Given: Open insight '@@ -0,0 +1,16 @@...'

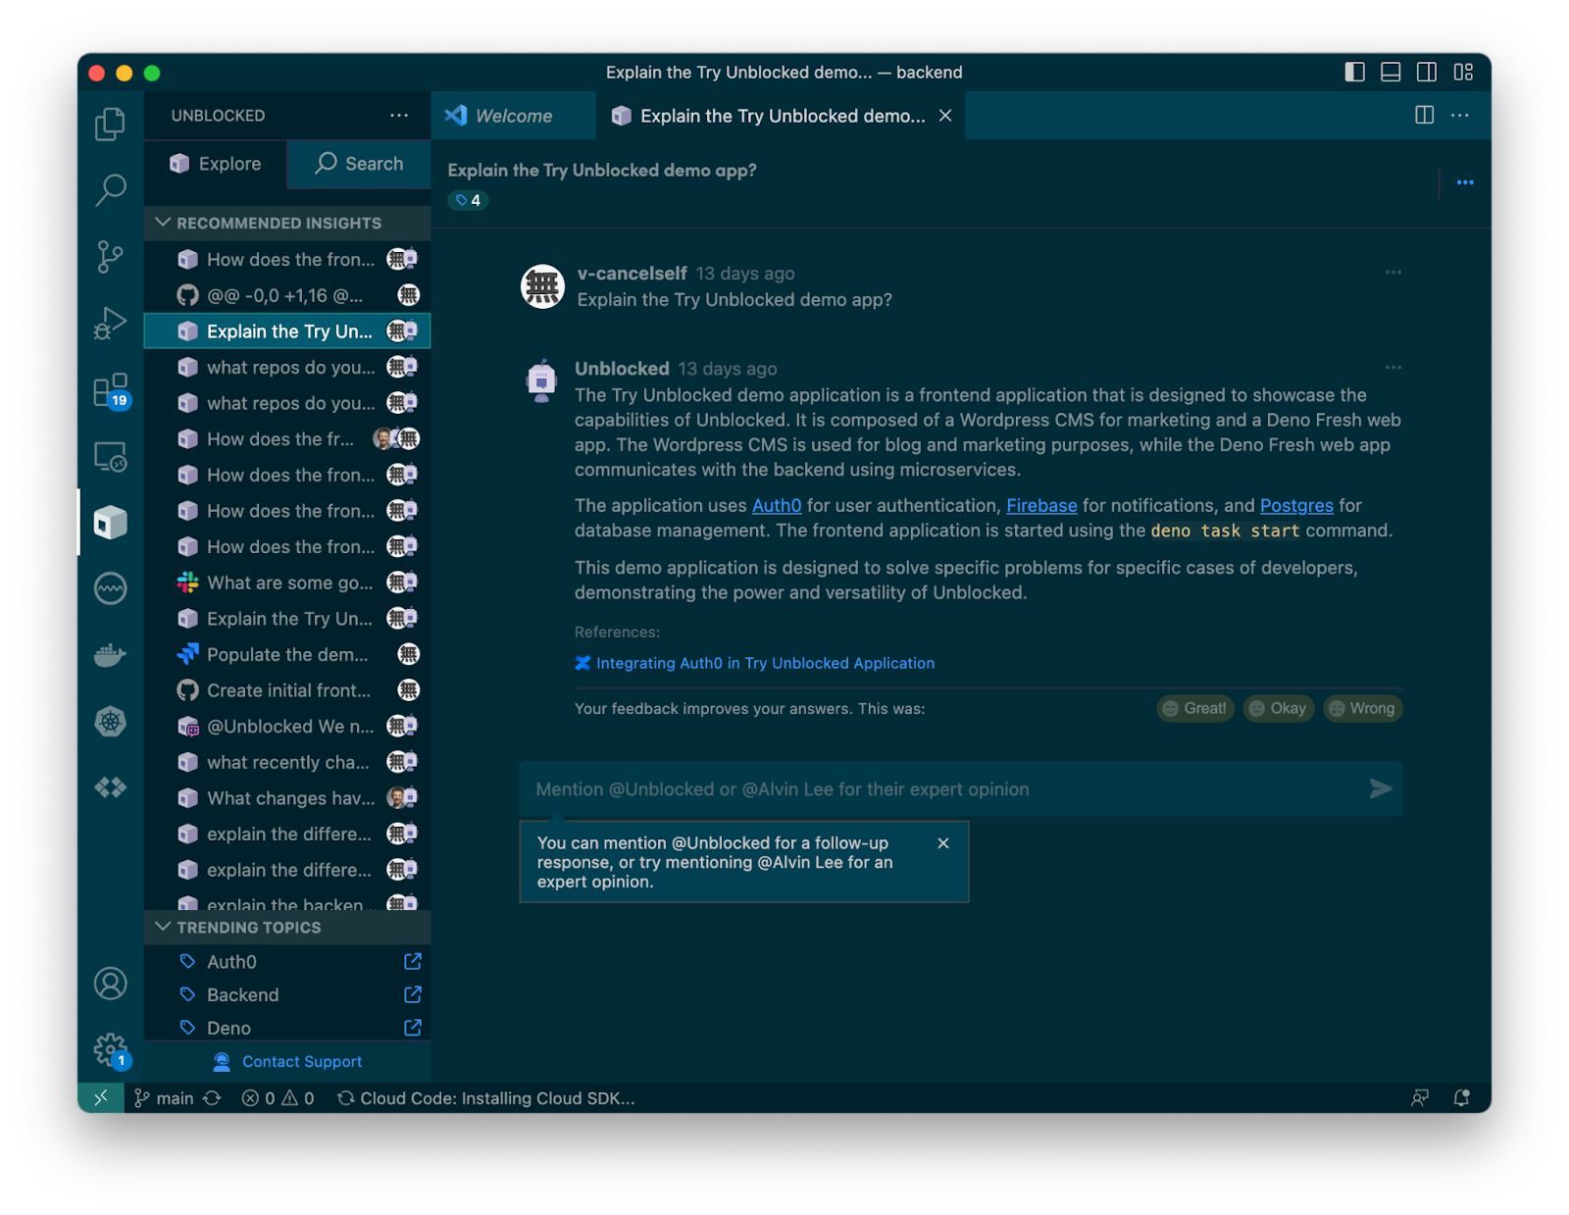Looking at the screenshot, I should pyautogui.click(x=287, y=295).
